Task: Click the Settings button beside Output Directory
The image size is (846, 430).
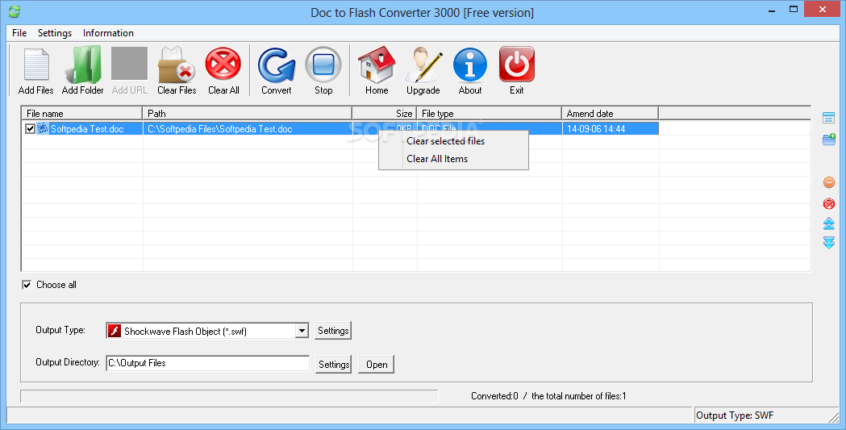Action: point(333,364)
